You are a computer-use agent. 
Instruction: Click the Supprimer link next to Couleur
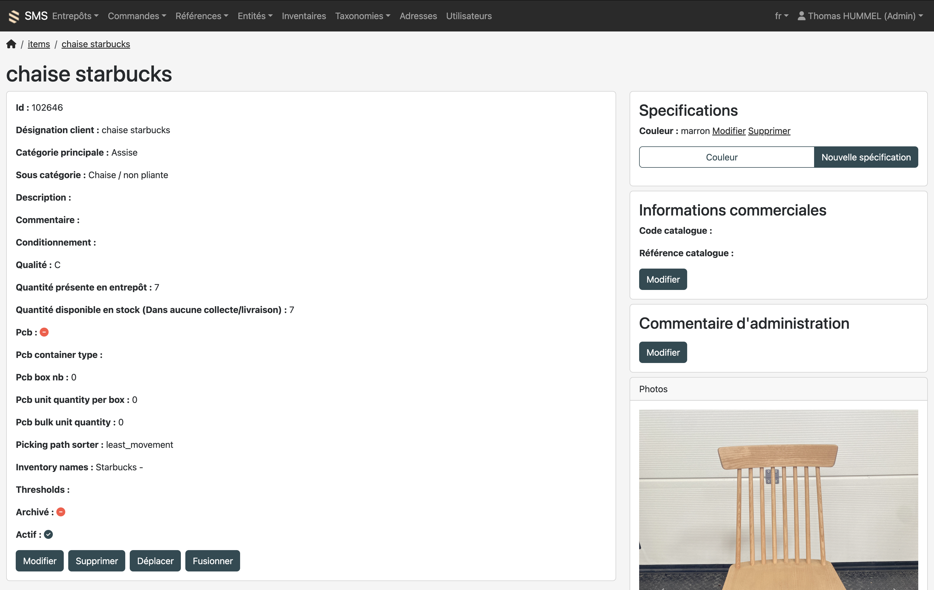769,131
